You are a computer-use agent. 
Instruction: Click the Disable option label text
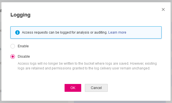coord(24,57)
